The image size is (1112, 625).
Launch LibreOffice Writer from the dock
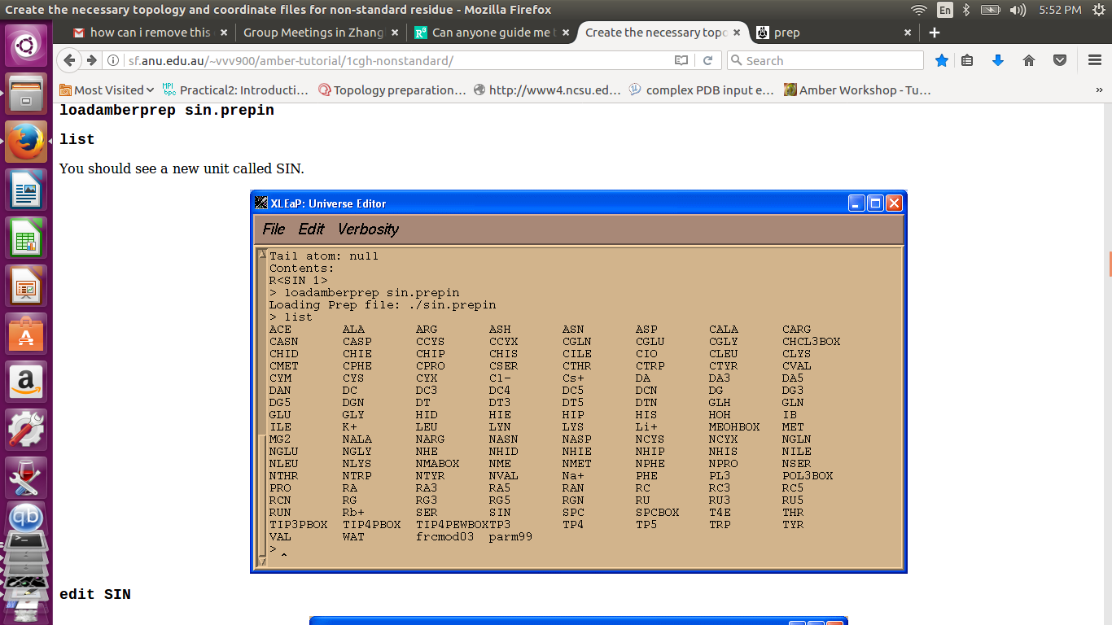[x=26, y=191]
